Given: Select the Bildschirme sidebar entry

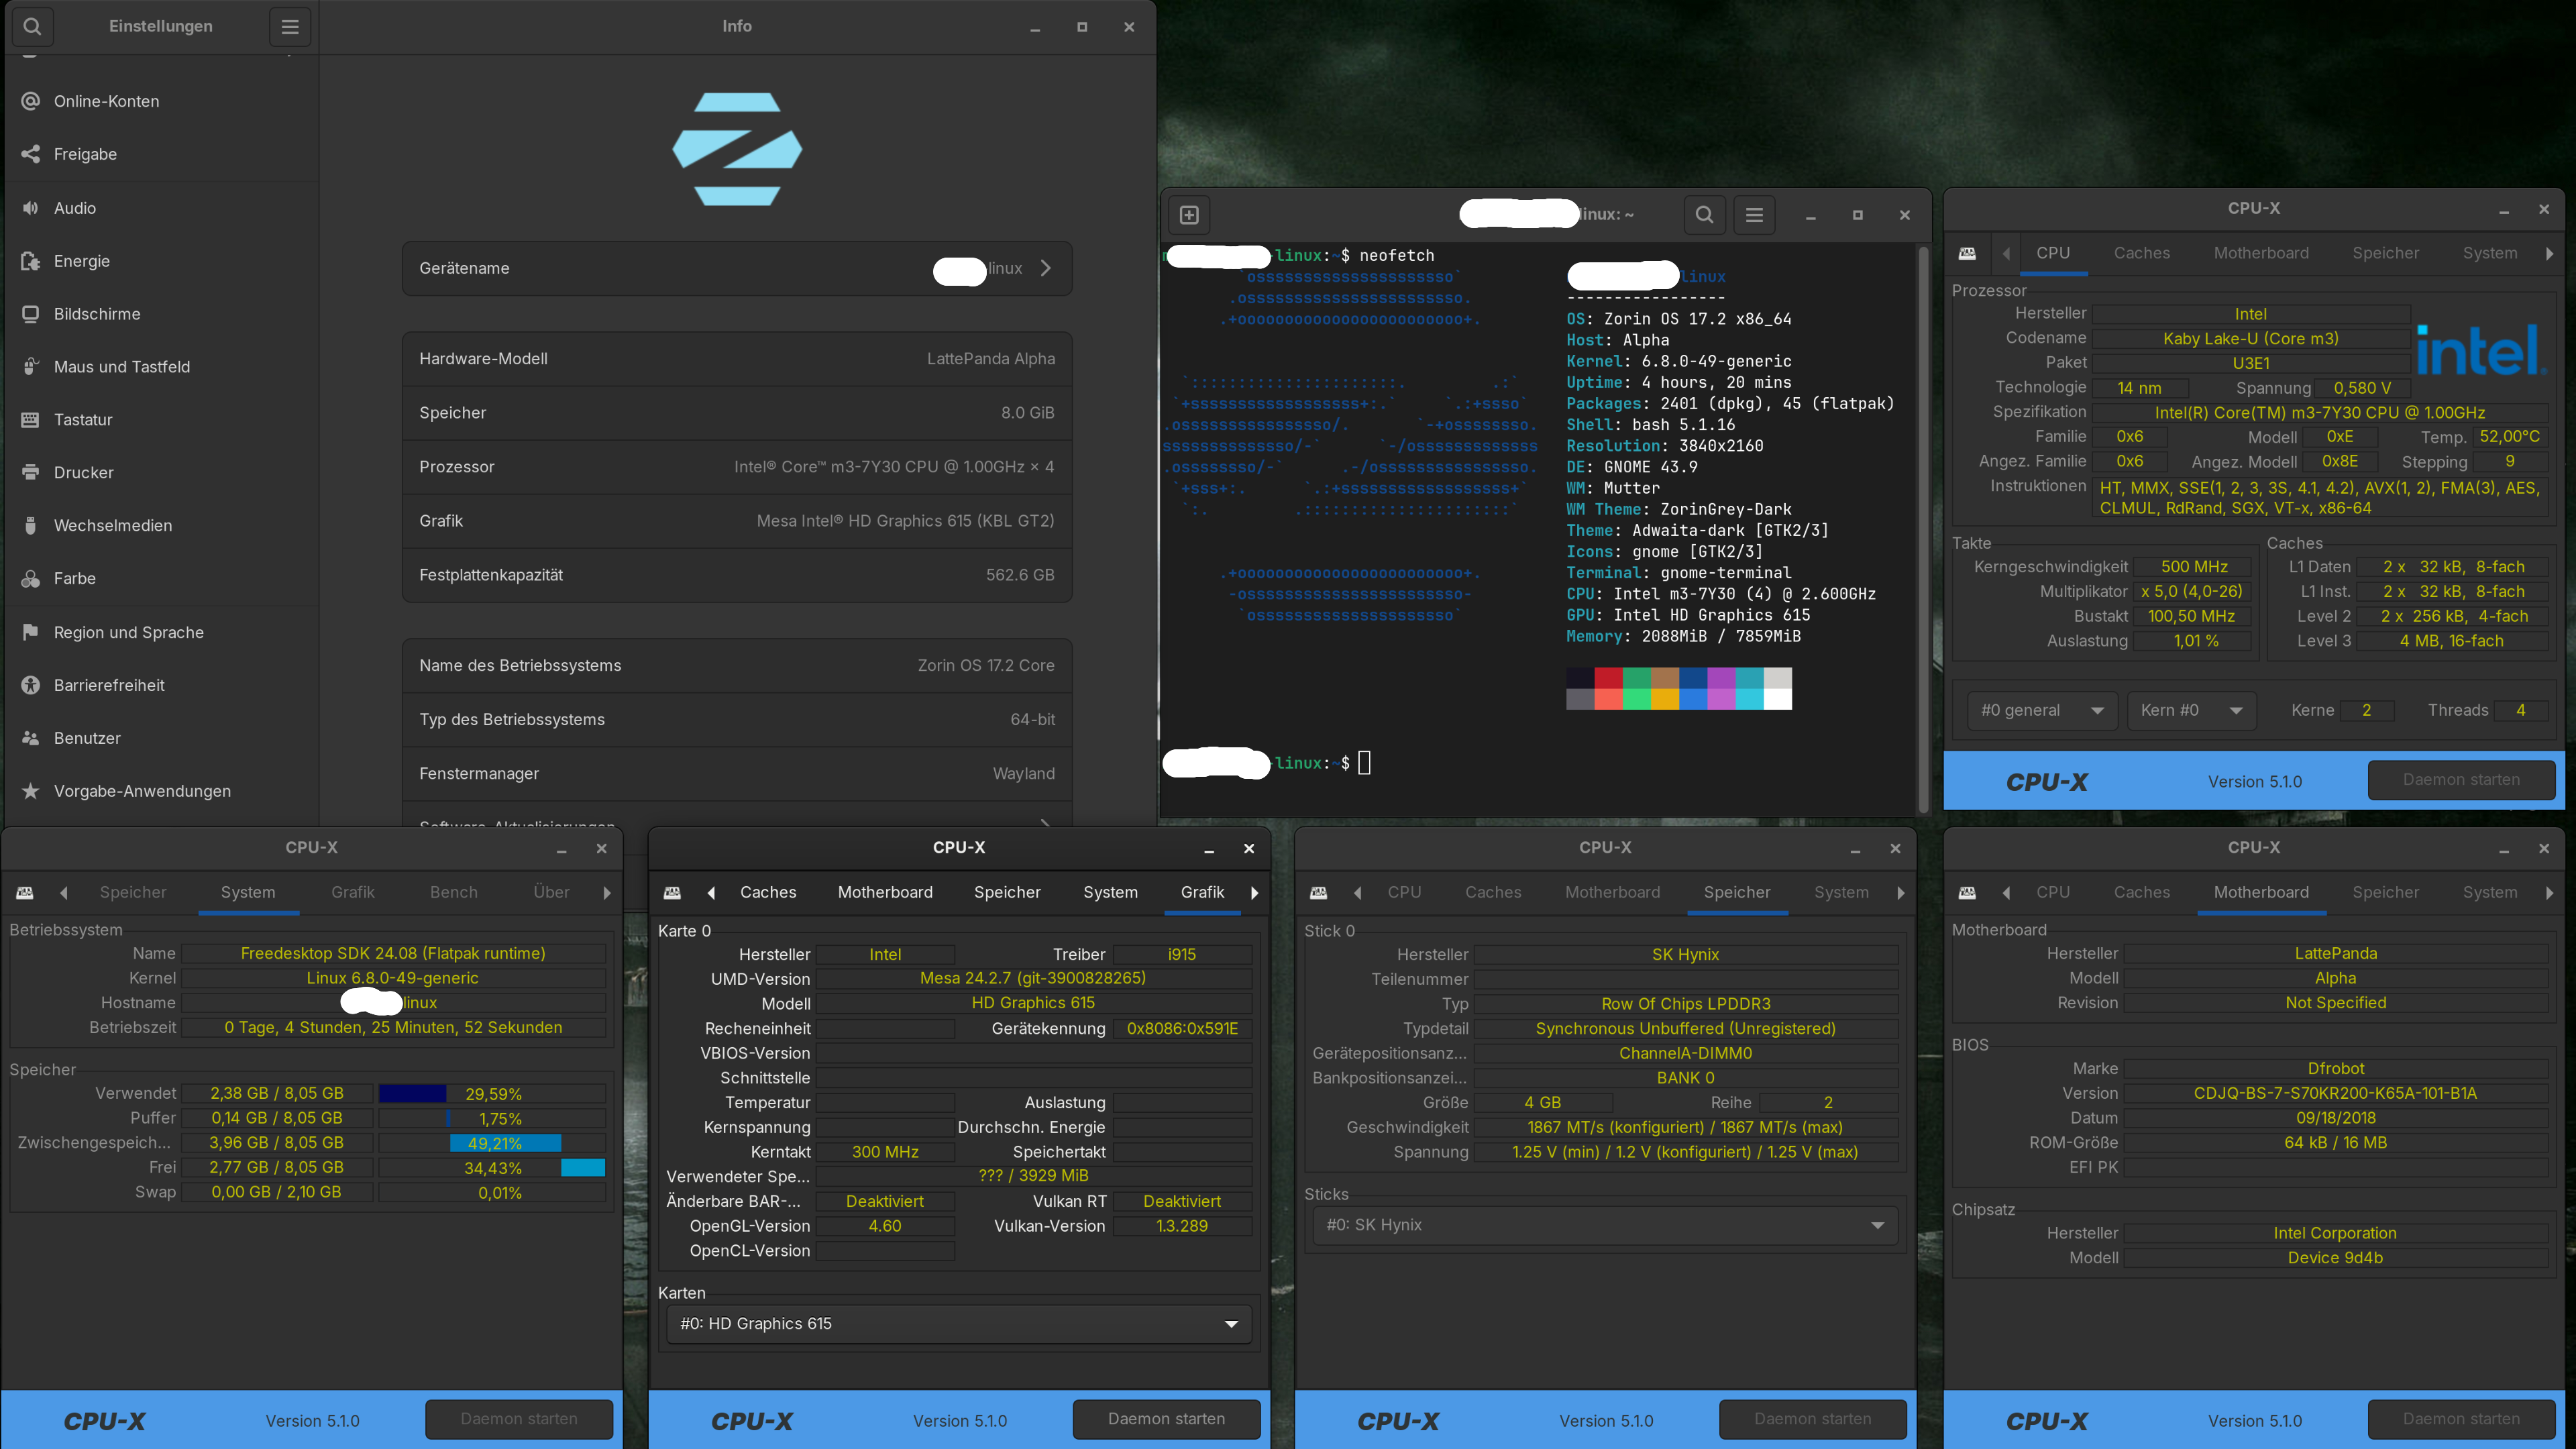Looking at the screenshot, I should 97,314.
